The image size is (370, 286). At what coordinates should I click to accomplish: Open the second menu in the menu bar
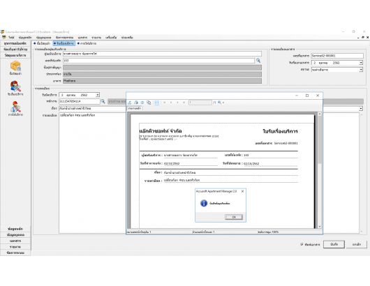pyautogui.click(x=25, y=38)
